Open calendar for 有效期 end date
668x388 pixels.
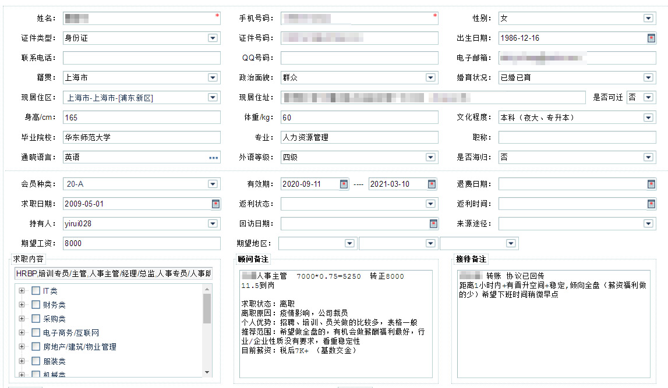coord(432,184)
